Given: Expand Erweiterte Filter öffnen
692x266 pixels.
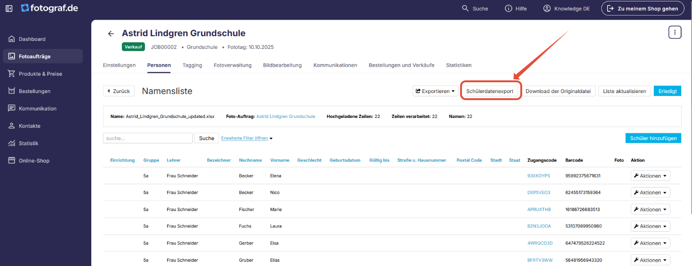Looking at the screenshot, I should point(247,138).
